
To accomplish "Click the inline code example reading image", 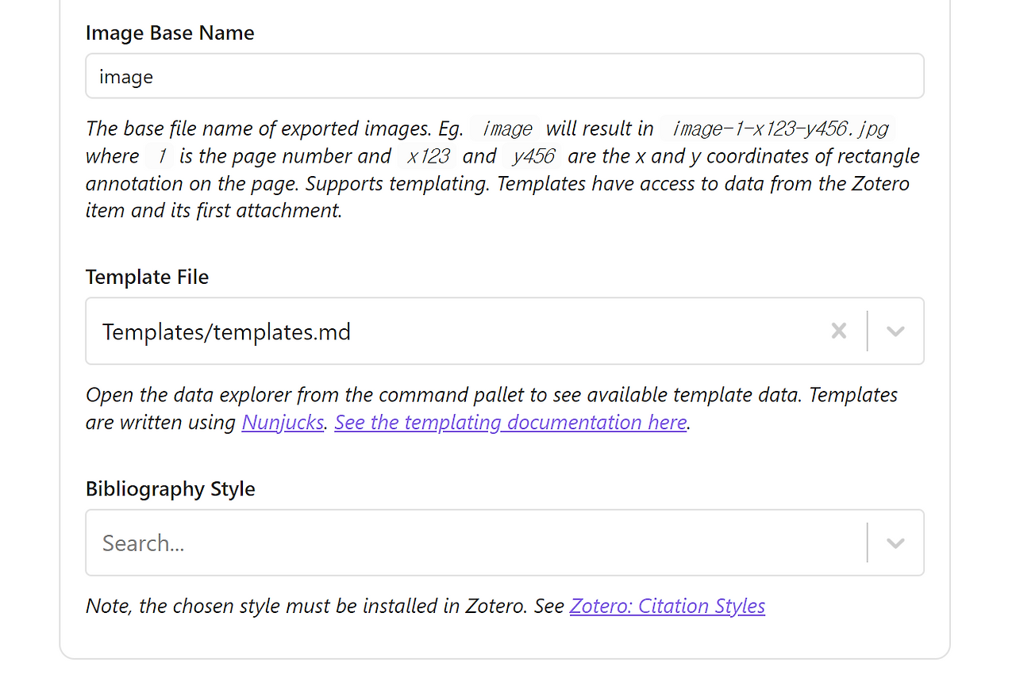I will coord(506,128).
